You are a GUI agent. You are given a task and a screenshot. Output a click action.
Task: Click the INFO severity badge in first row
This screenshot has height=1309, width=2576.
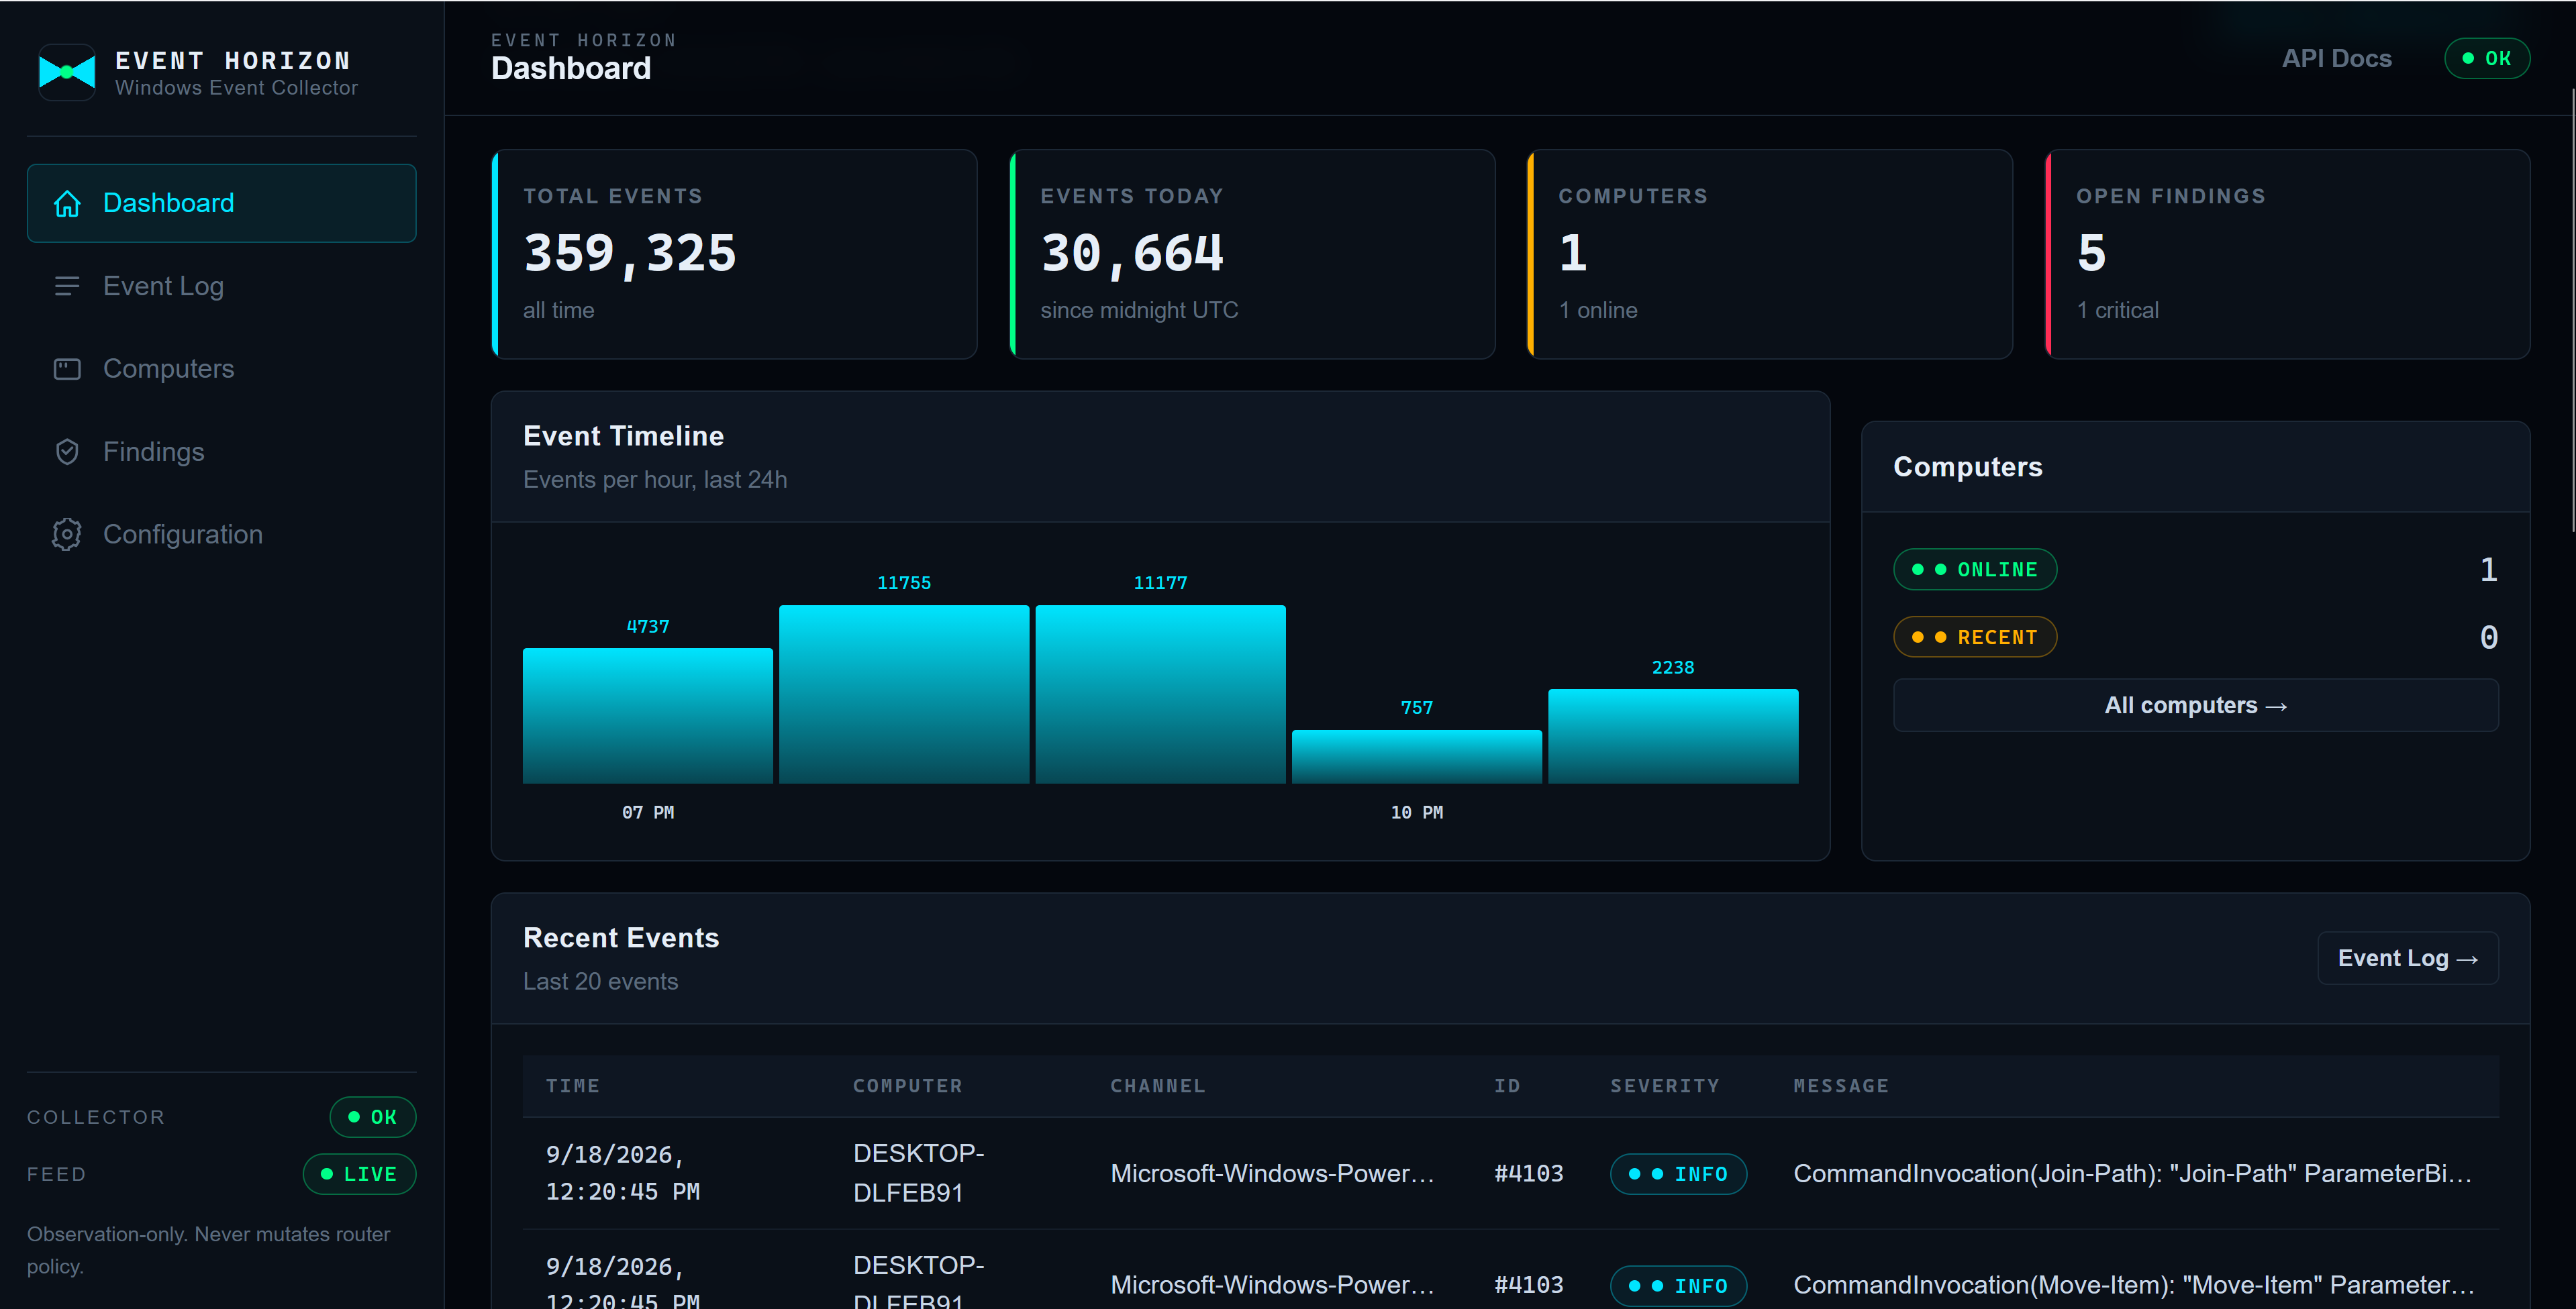pos(1679,1174)
